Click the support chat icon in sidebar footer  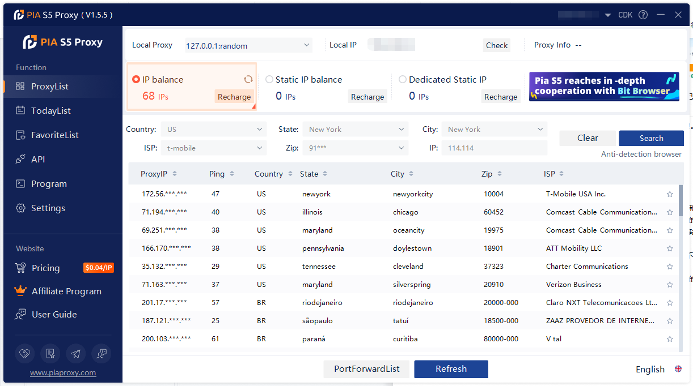(x=102, y=353)
